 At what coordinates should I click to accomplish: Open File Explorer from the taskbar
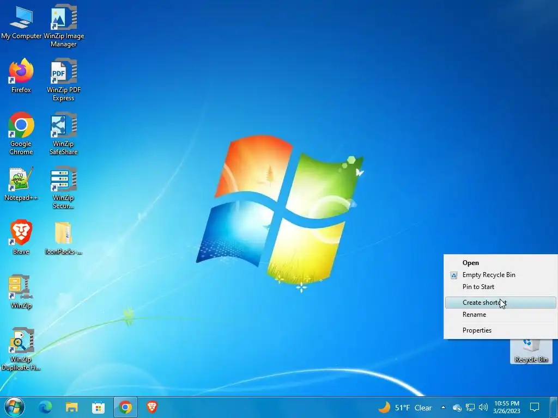(x=71, y=407)
